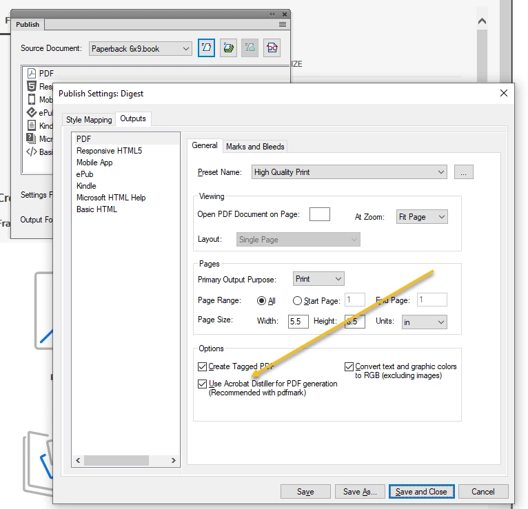Select the Basic HTML icon in Publish panel
This screenshot has height=509, width=528.
tap(31, 152)
